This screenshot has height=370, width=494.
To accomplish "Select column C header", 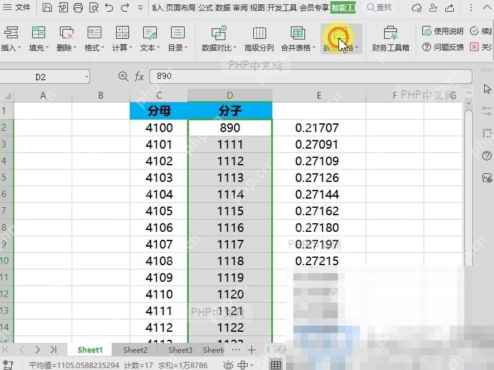I will tap(159, 96).
